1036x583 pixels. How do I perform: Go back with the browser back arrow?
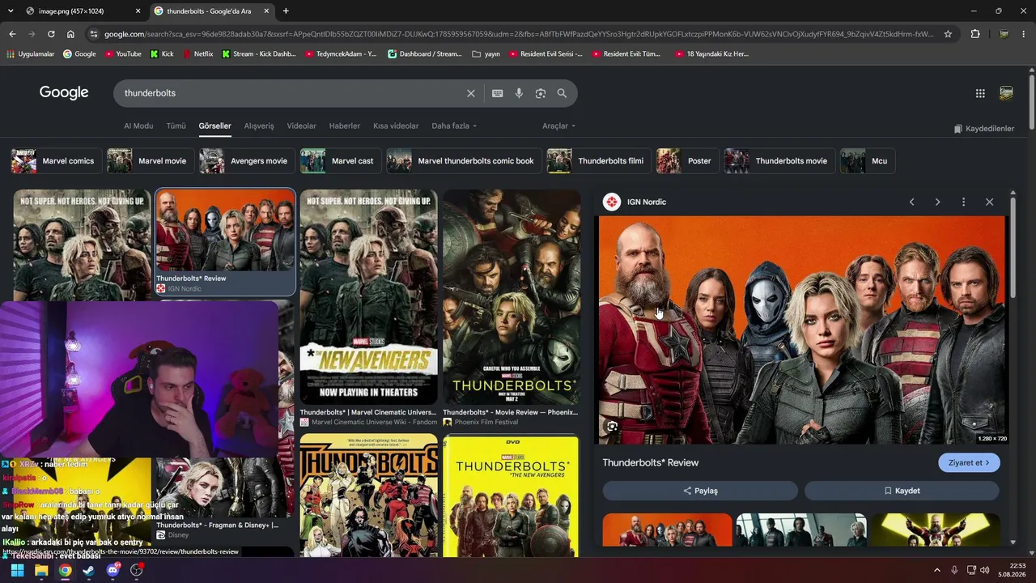[x=12, y=34]
